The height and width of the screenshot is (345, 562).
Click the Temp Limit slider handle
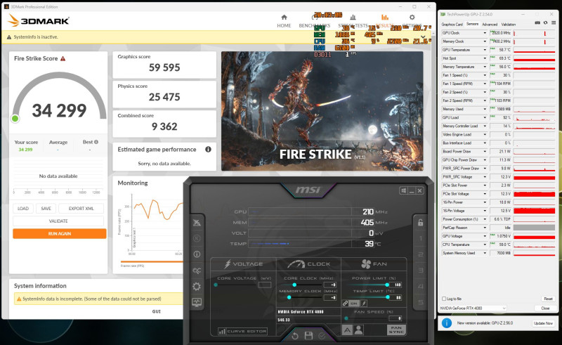pyautogui.click(x=388, y=297)
